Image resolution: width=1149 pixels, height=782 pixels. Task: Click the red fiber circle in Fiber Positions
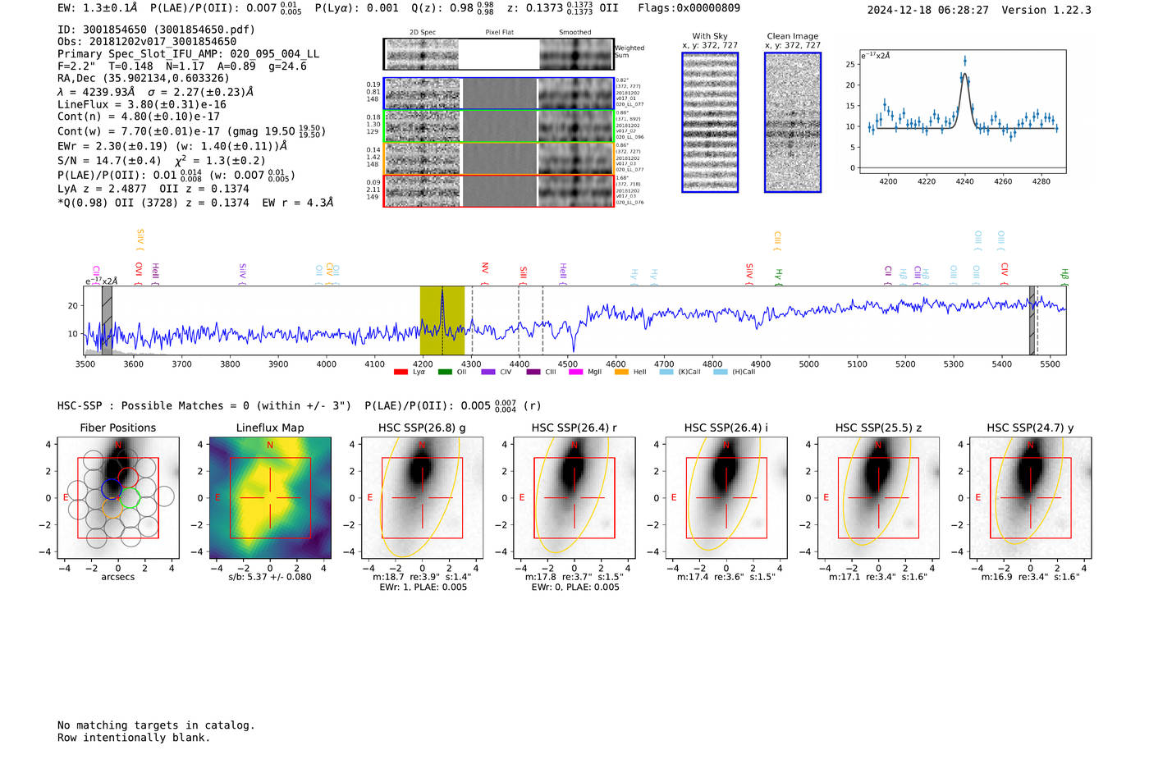[128, 477]
